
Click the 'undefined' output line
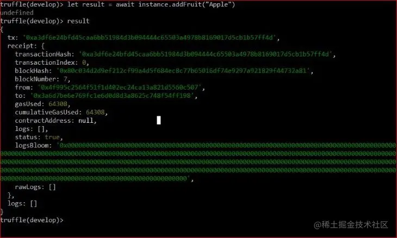click(x=17, y=12)
